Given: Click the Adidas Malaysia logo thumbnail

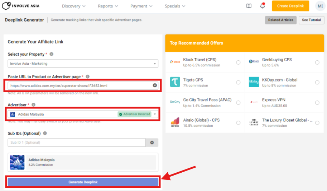Looking at the screenshot, I should point(17,162).
